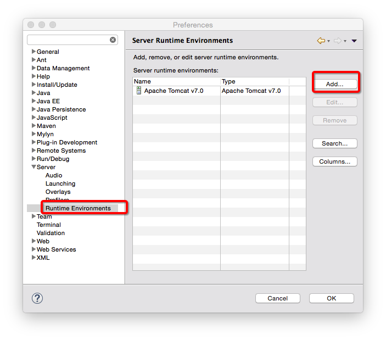This screenshot has width=386, height=340.
Task: Select Runtime Environments in the tree
Action: (78, 208)
